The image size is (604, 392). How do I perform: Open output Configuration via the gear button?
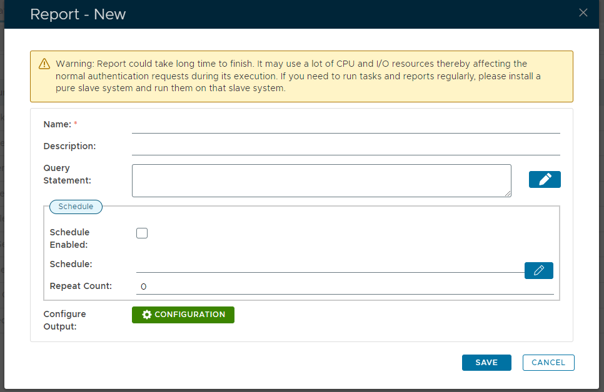183,315
